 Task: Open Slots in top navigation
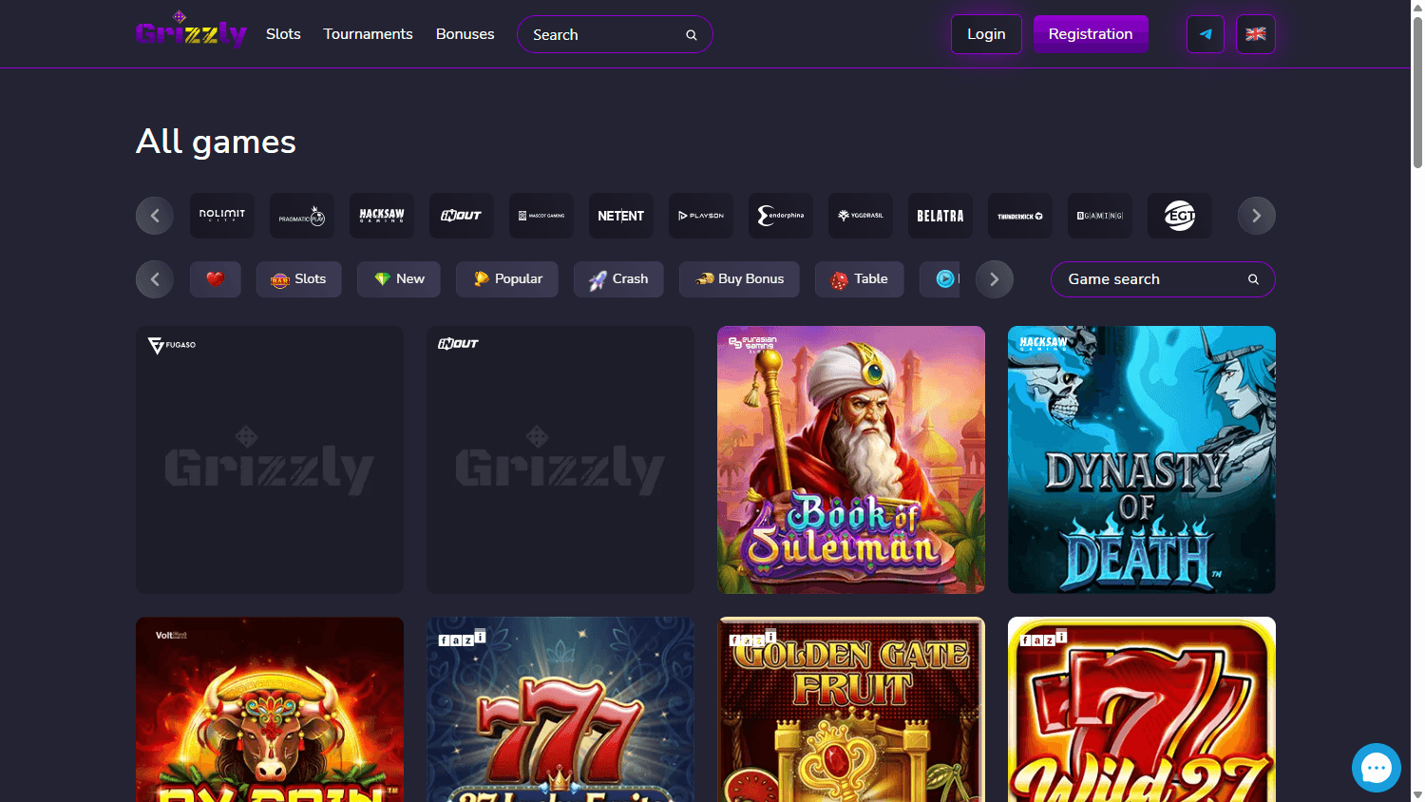(283, 34)
